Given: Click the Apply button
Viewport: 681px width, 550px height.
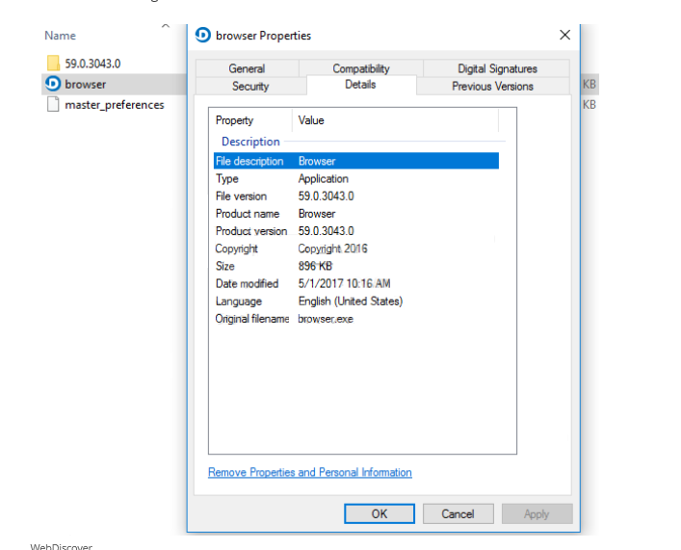Looking at the screenshot, I should [537, 514].
